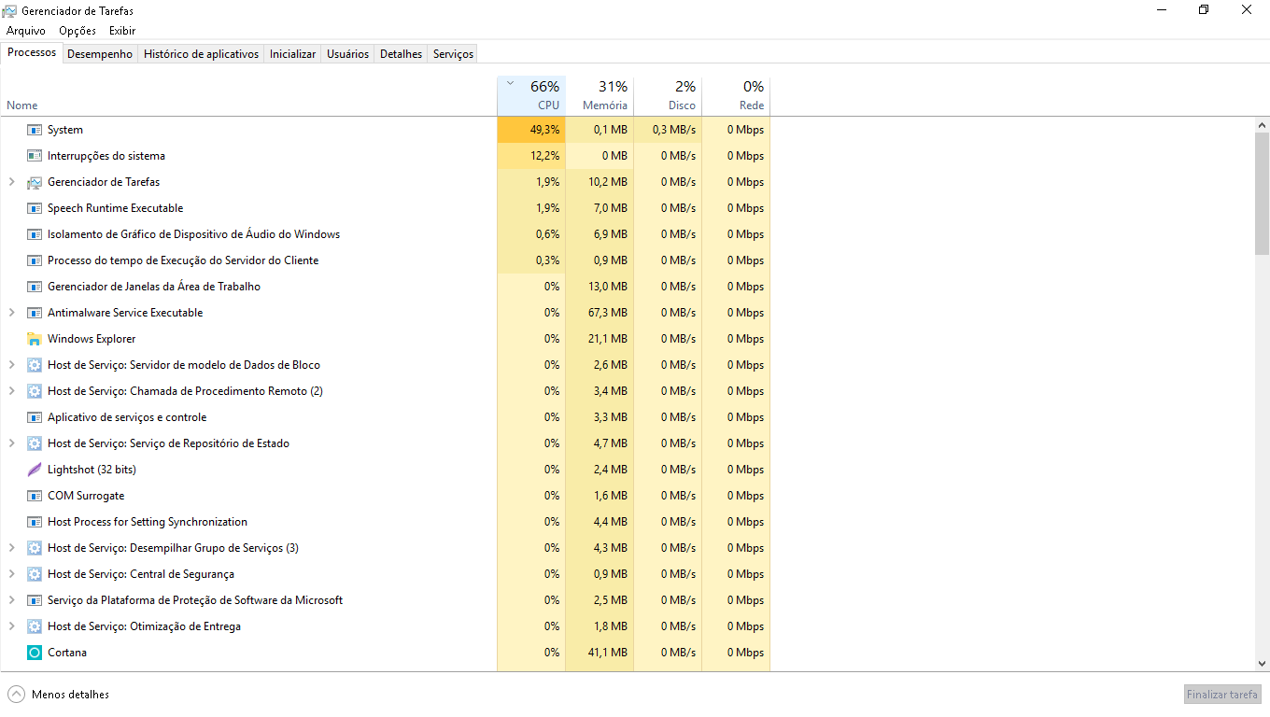1270x717 pixels.
Task: Click Windows Explorer memory value 21,1 MB
Action: pos(608,339)
